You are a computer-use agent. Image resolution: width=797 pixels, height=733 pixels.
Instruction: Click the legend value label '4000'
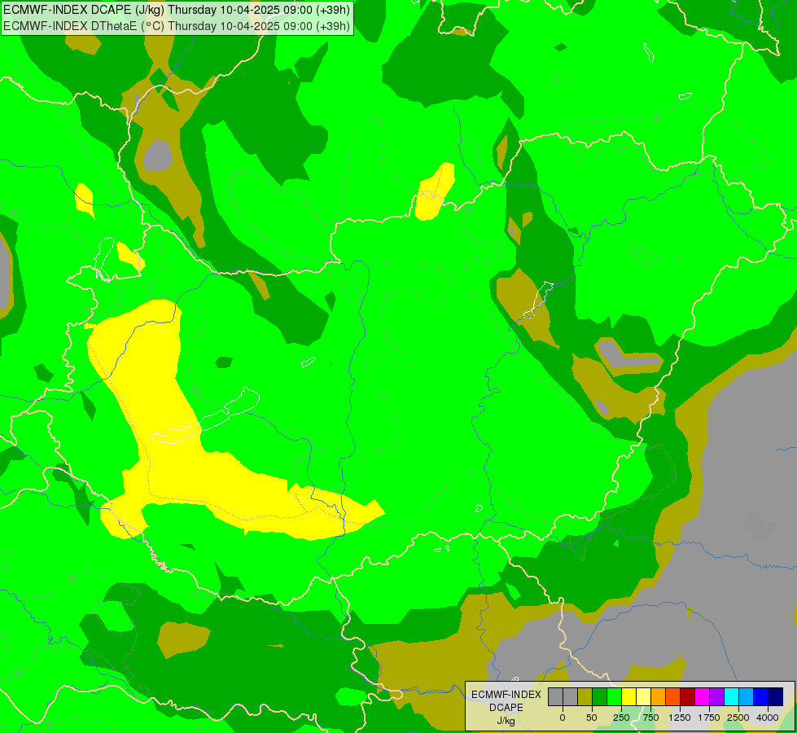point(768,718)
